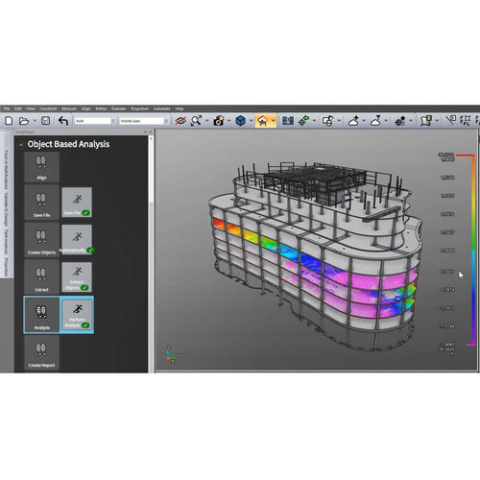Screen dimensions: 480x480
Task: Open the View menu
Action: (x=31, y=108)
